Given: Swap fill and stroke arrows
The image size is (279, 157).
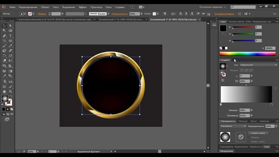Looking at the screenshot, I should [11, 96].
